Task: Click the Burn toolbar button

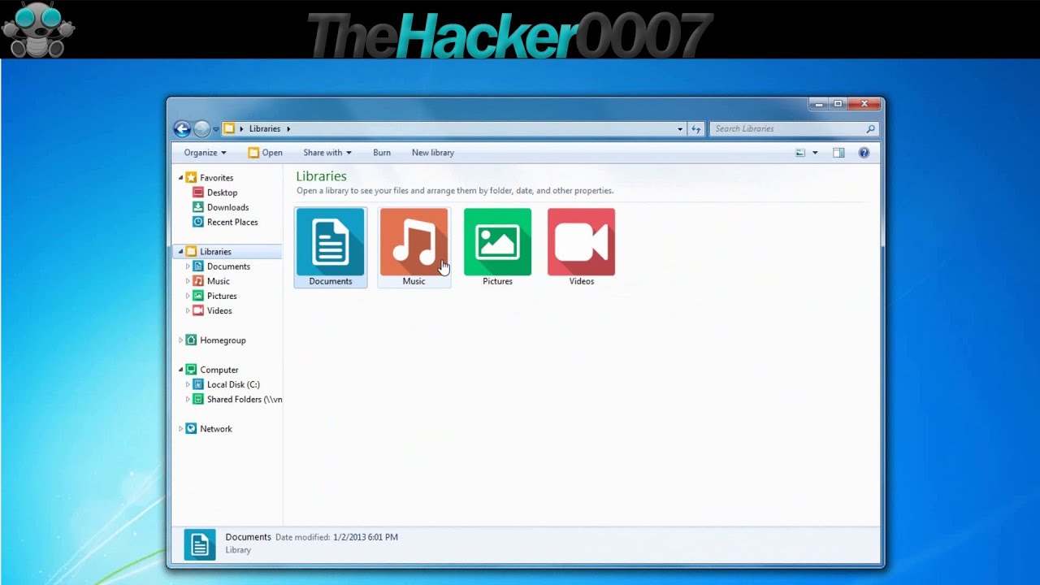Action: 381,152
